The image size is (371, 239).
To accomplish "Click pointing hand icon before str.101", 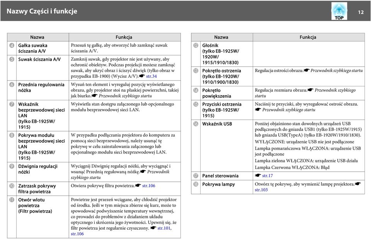I will (153, 228).
